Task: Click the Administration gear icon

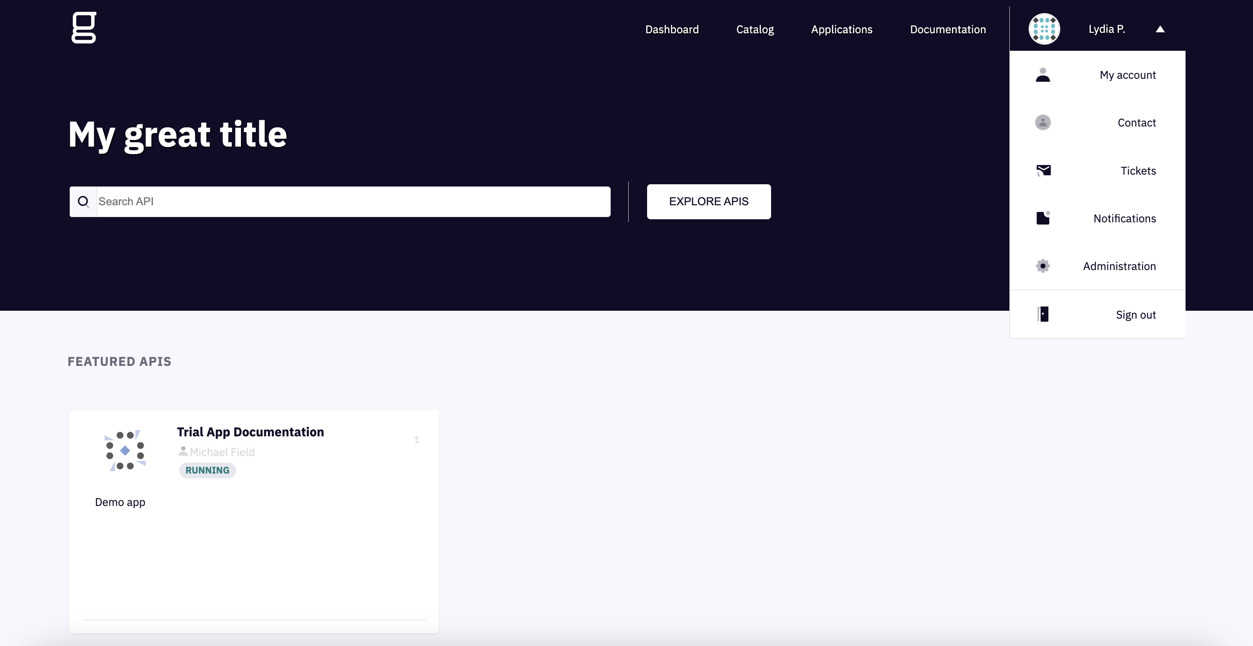Action: [x=1042, y=266]
